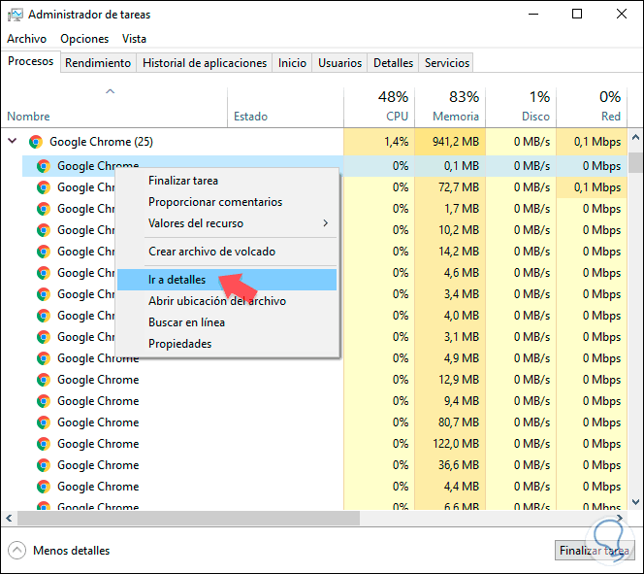Click the Chrome icon of the 80,7 MB process

[43, 422]
